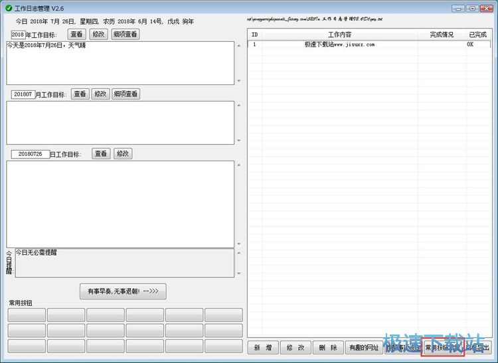Click down arrow of monthly goal scrollbar
The image size is (498, 363).
pyautogui.click(x=239, y=141)
